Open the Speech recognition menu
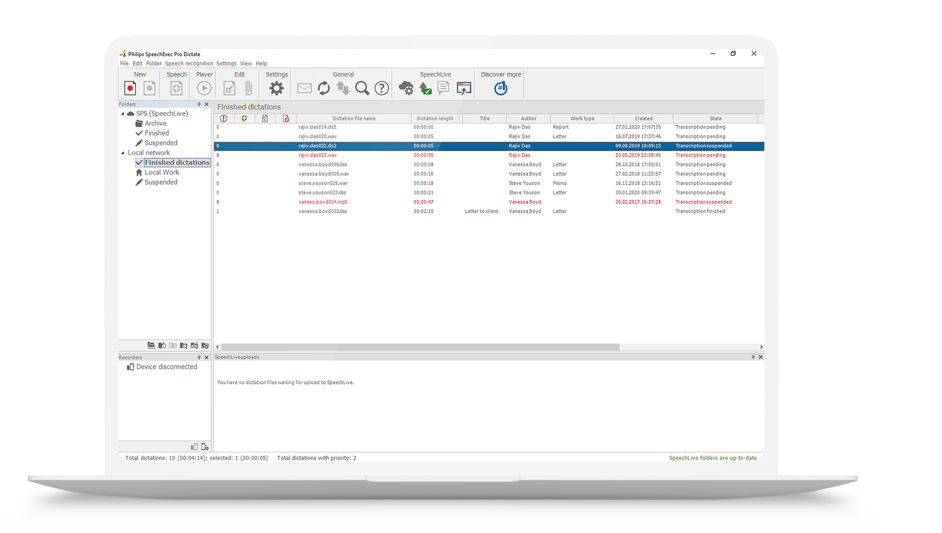 point(189,63)
